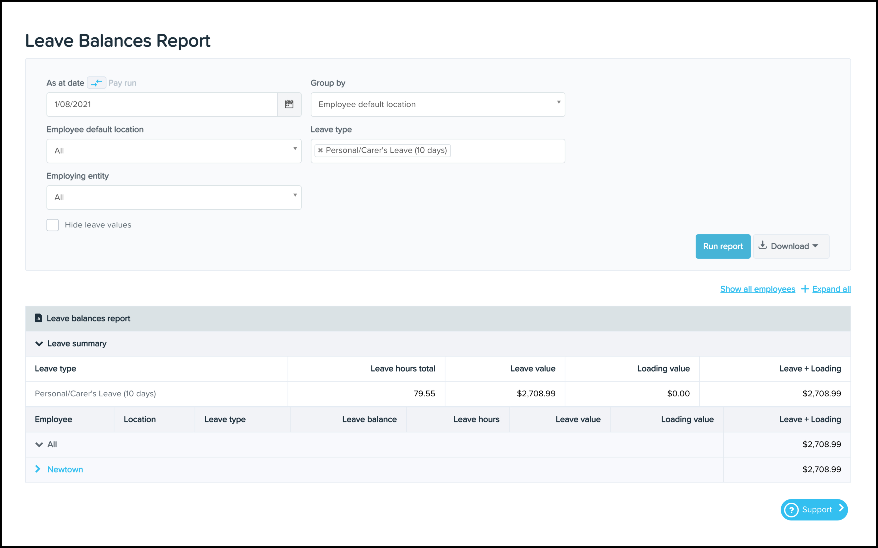Switch to Pay run mode label
Image resolution: width=878 pixels, height=548 pixels.
122,83
